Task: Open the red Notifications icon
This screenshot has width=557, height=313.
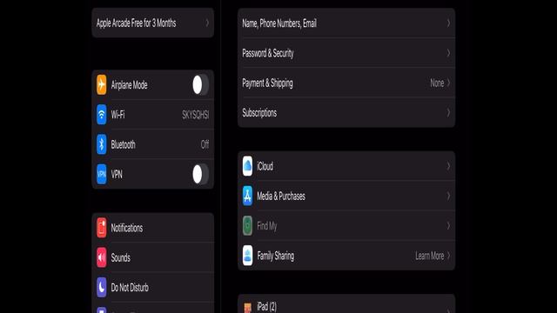Action: point(101,228)
